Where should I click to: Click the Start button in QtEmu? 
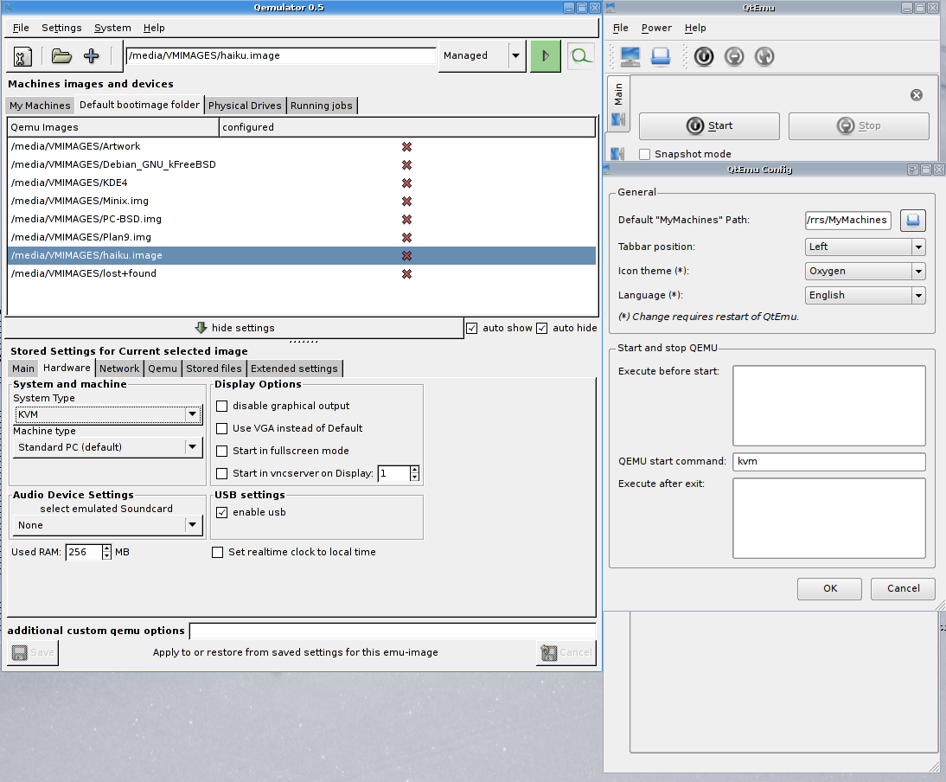[x=709, y=125]
